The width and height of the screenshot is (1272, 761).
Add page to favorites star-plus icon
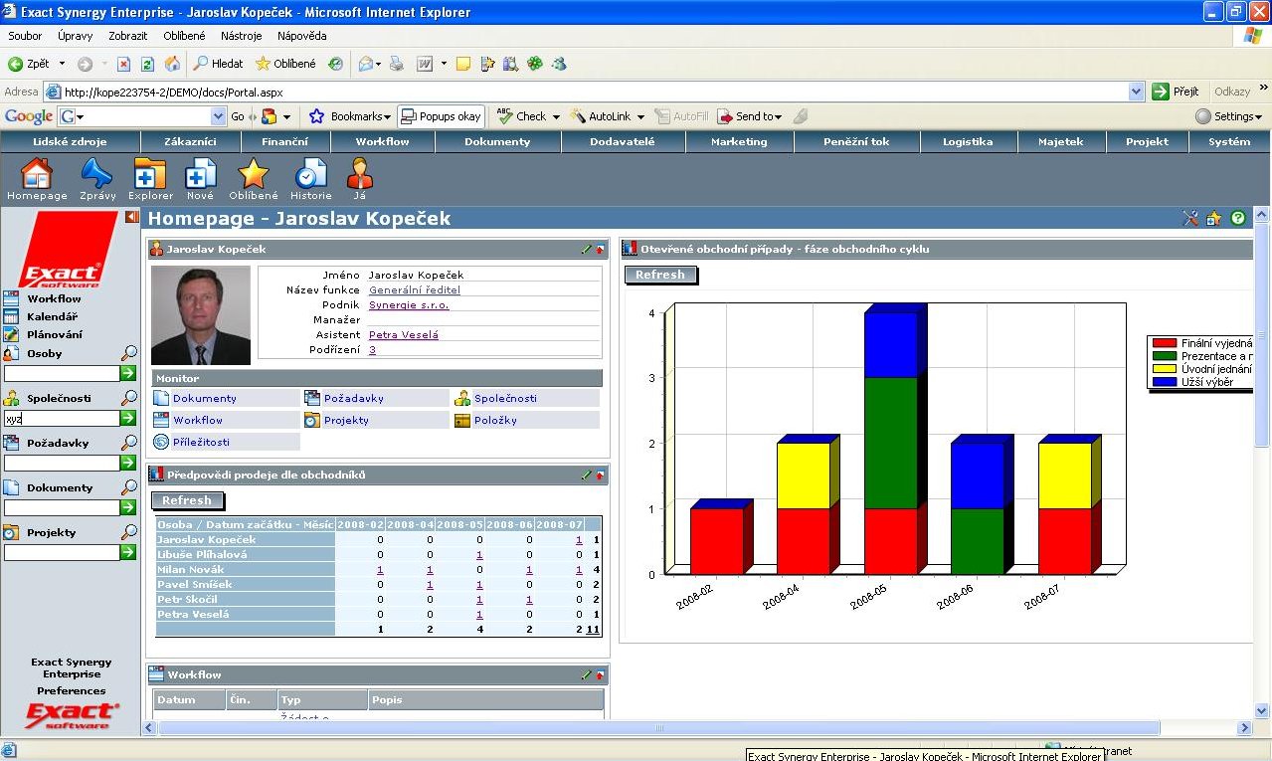1213,219
